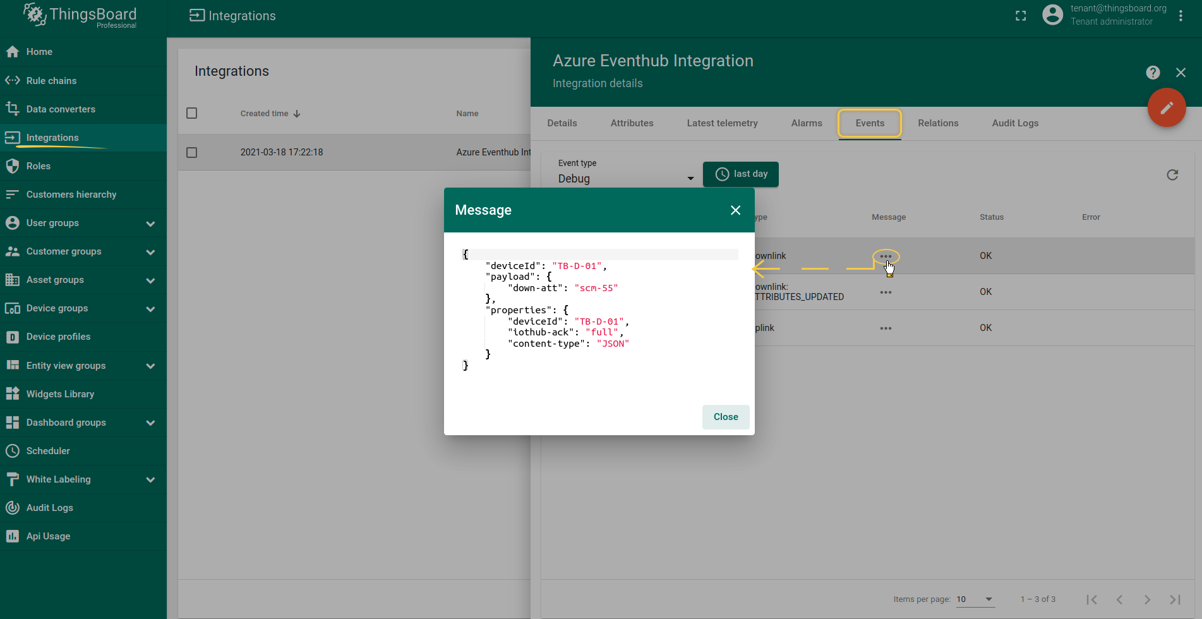Show message for first Downlink event

886,256
